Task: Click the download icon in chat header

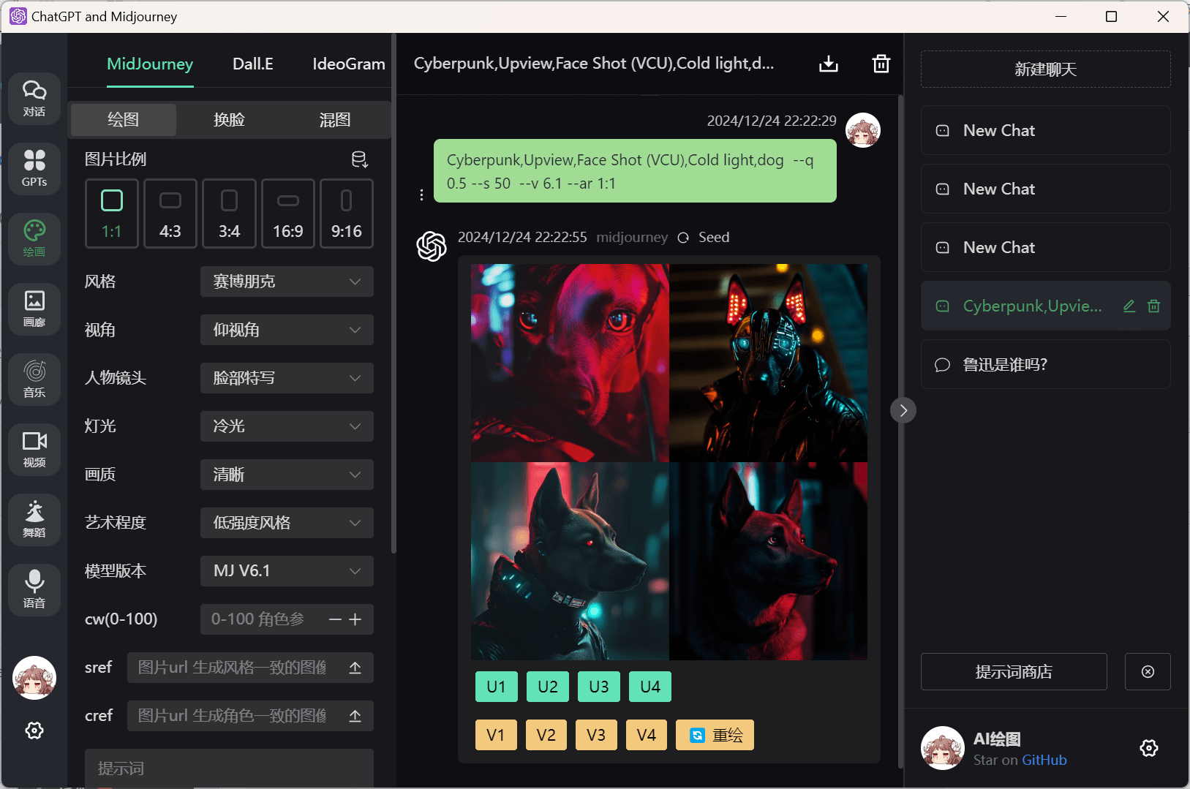Action: [828, 64]
